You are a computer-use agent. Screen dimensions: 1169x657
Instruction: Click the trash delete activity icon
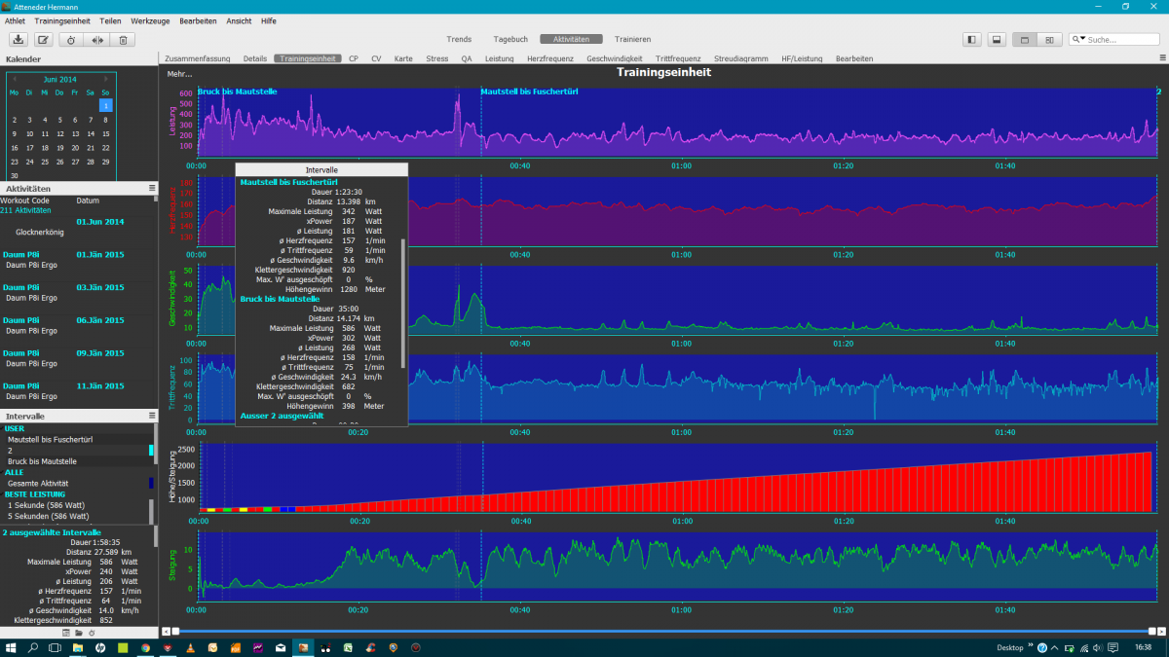point(124,40)
